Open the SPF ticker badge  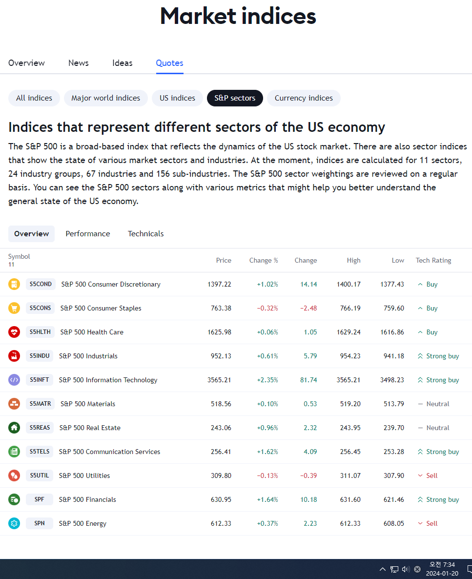tap(40, 499)
